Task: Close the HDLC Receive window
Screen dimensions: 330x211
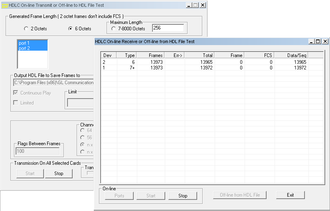Action: point(325,41)
